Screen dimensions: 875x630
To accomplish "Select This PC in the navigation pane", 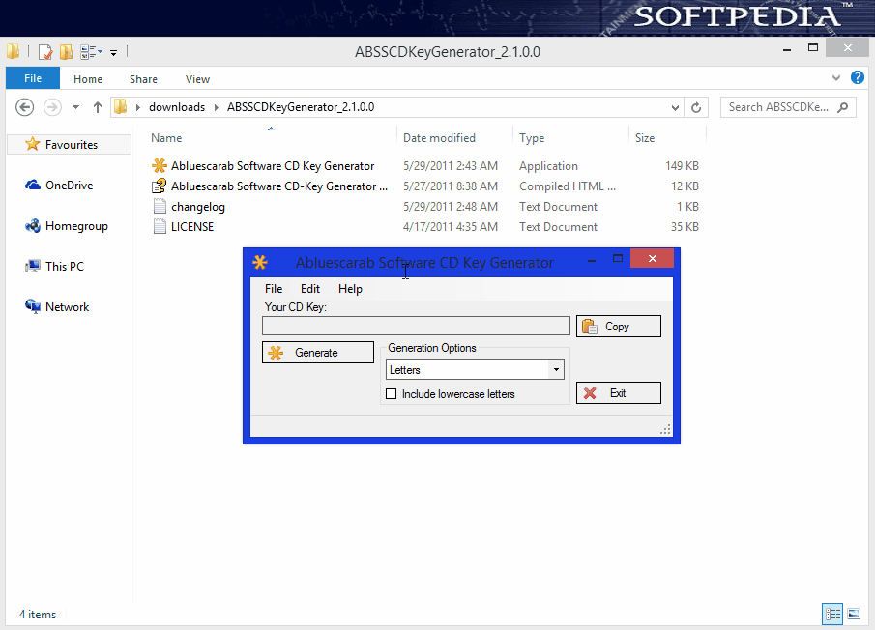I will point(65,267).
